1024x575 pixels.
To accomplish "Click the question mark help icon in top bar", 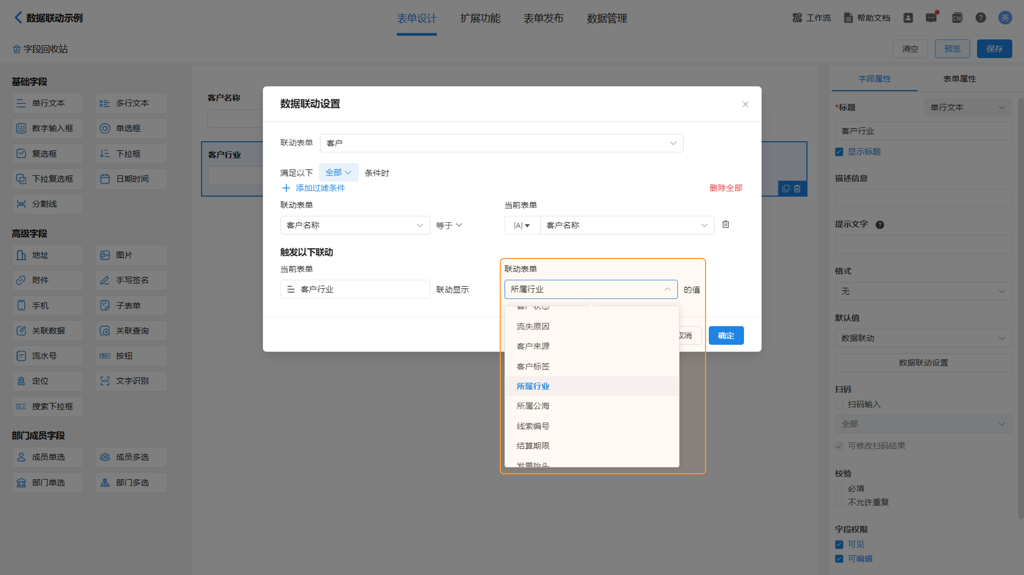I will (x=980, y=18).
